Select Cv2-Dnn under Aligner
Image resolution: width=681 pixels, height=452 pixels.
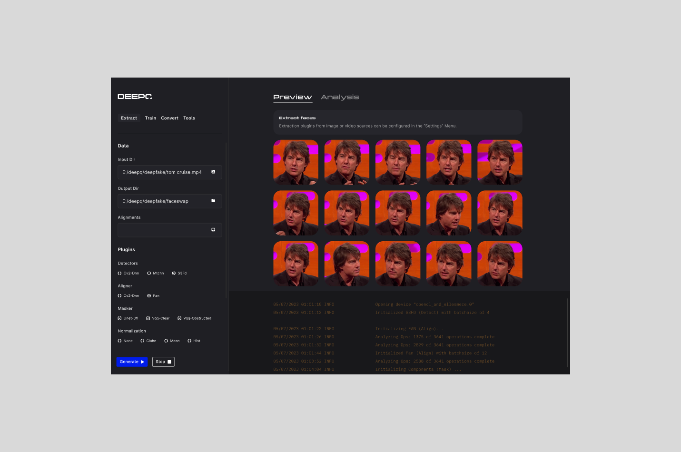point(119,296)
